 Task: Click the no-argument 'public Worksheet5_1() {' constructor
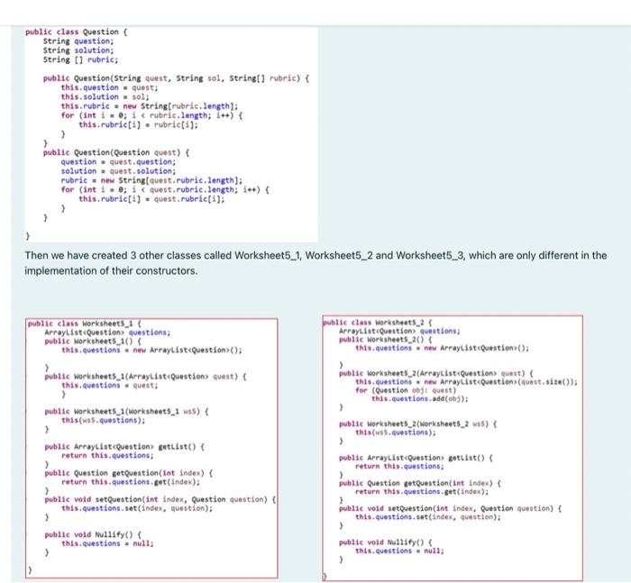point(93,342)
